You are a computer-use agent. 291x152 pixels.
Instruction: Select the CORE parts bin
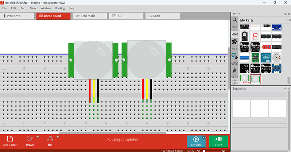pyautogui.click(x=234, y=27)
